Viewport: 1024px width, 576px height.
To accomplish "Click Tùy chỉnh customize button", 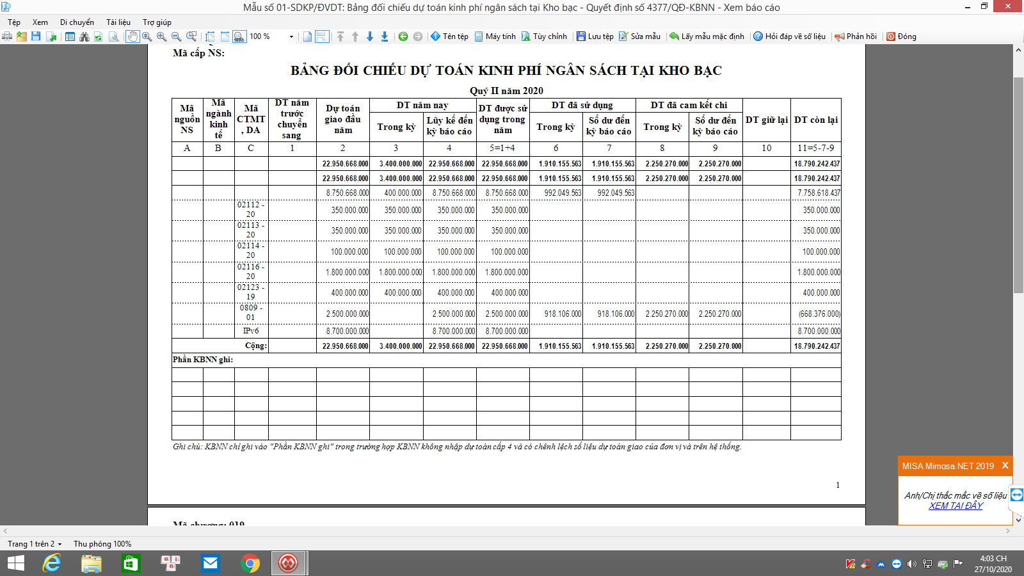I will point(544,36).
